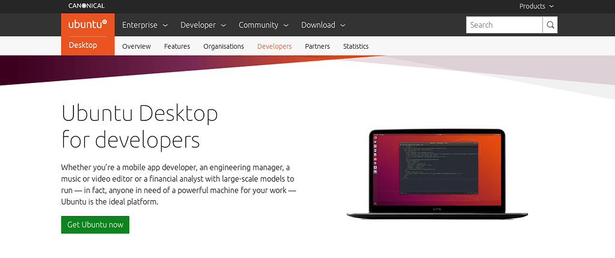Go to the Overview tab
This screenshot has height=258, width=615.
(x=136, y=46)
